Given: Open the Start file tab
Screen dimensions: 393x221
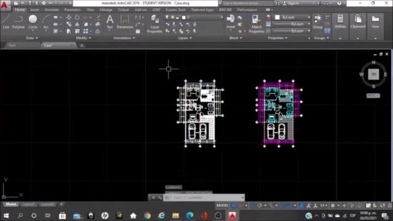Looking at the screenshot, I should tap(12, 45).
